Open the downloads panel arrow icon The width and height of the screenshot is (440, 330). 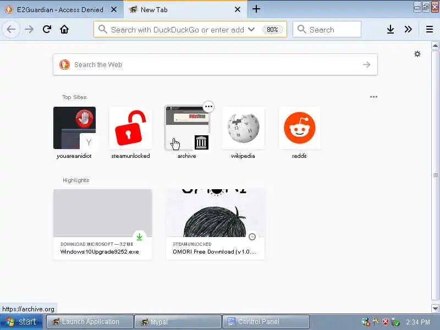coord(391,29)
